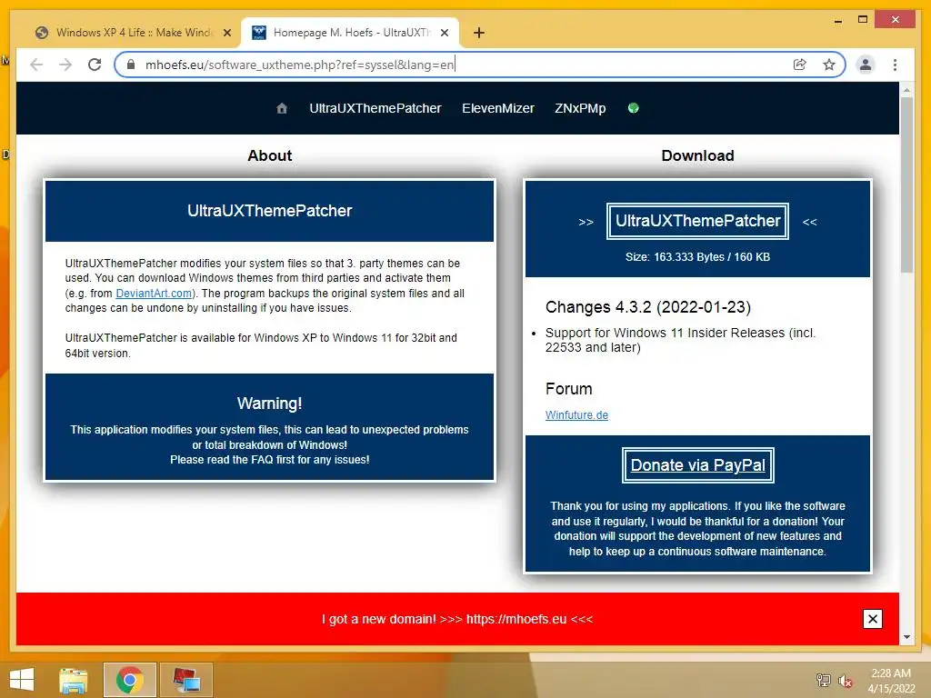
Task: Click the https://mhoefs.eu banner text
Action: pyautogui.click(x=516, y=619)
